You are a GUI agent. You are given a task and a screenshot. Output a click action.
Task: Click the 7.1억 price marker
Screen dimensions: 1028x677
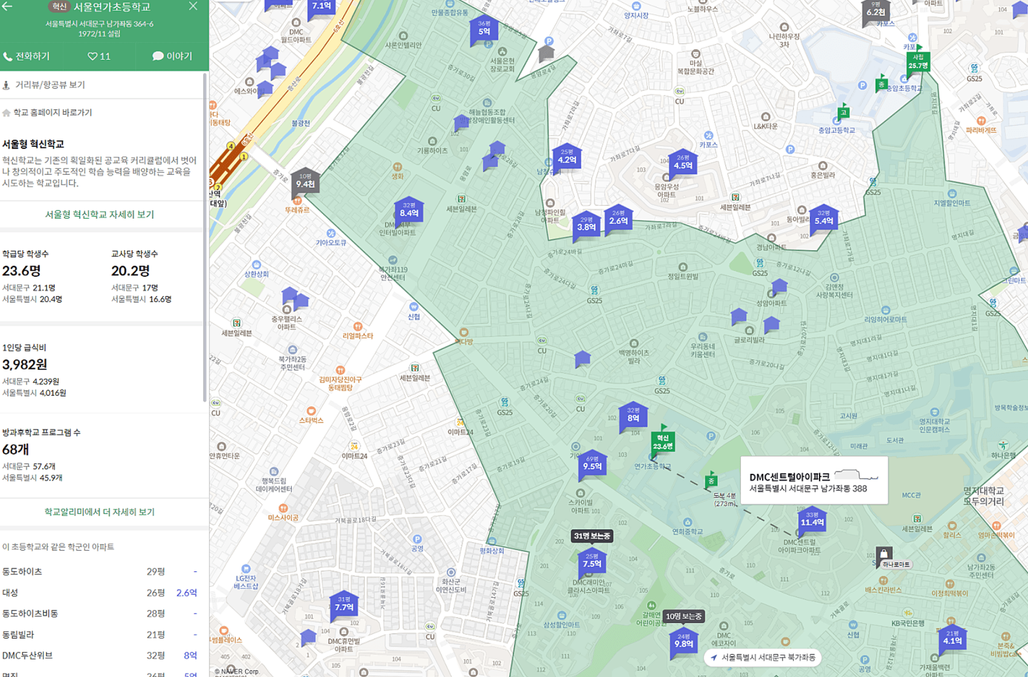[321, 7]
